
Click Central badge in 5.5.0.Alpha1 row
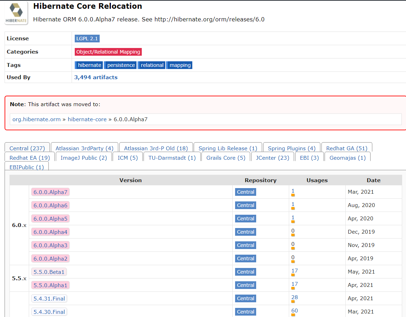(x=246, y=285)
